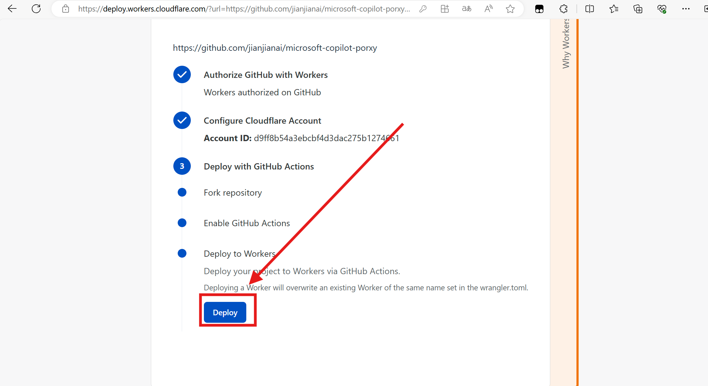This screenshot has width=708, height=386.
Task: Click the password key icon
Action: 423,9
